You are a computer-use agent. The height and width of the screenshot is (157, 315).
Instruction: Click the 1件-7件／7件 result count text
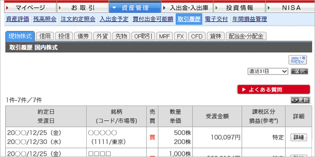click(x=24, y=100)
